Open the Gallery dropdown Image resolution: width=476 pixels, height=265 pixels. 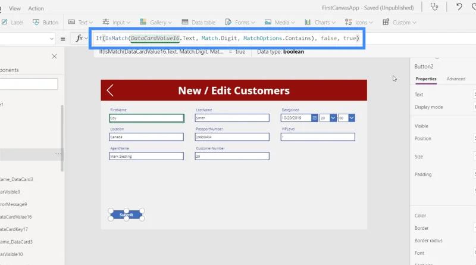point(156,22)
